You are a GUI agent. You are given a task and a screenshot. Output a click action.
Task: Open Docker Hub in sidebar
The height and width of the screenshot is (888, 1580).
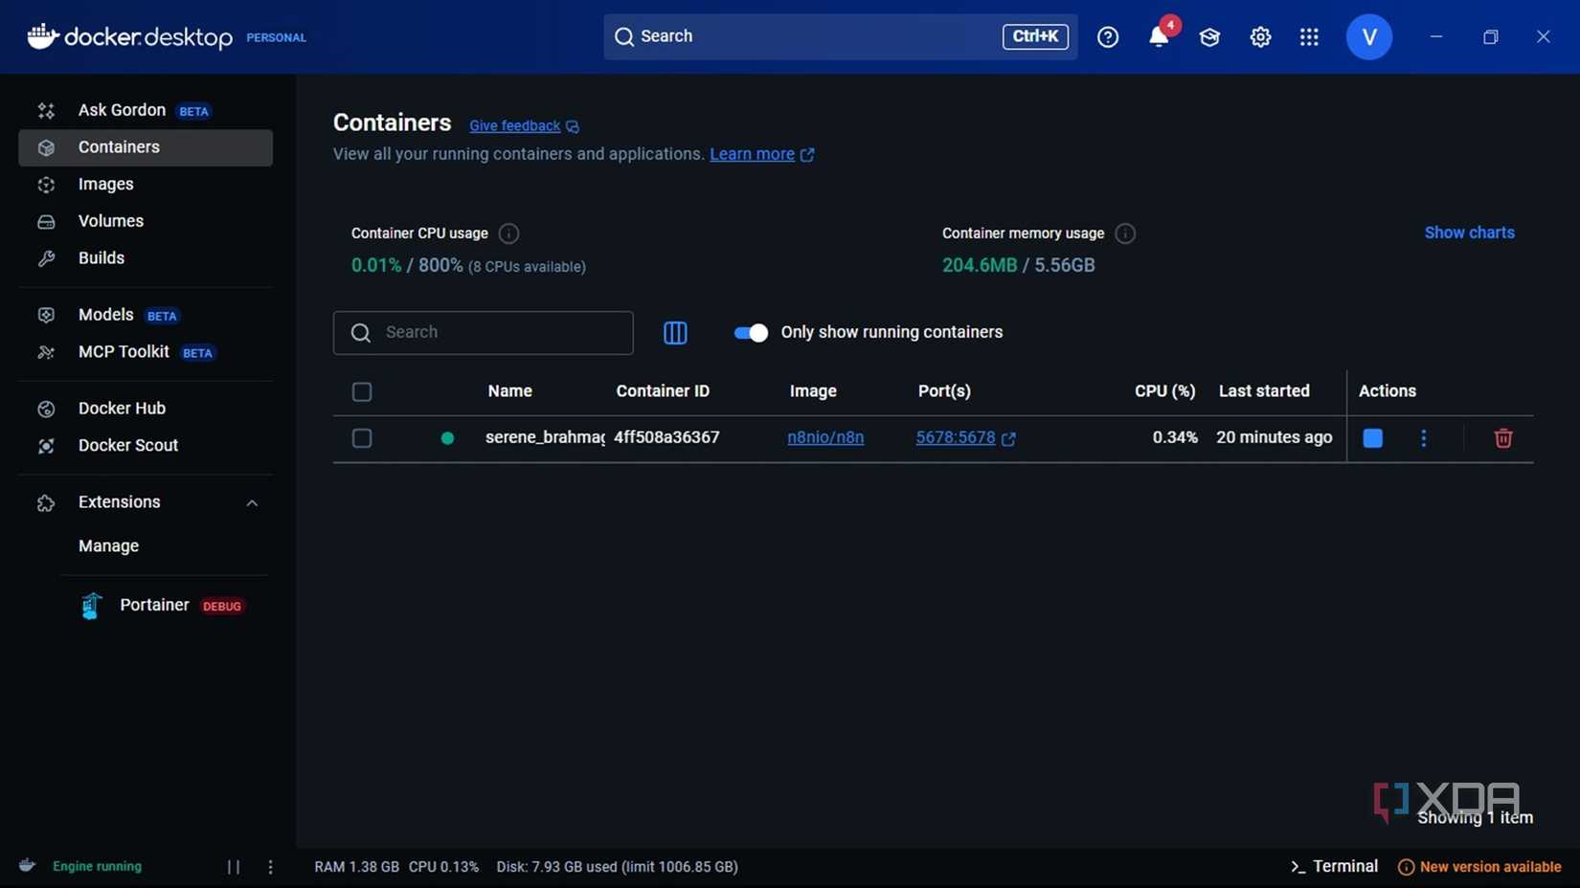click(x=146, y=409)
